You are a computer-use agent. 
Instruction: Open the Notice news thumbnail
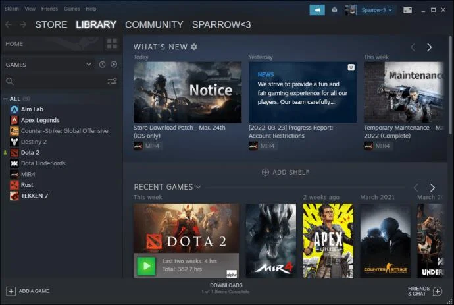tap(188, 92)
